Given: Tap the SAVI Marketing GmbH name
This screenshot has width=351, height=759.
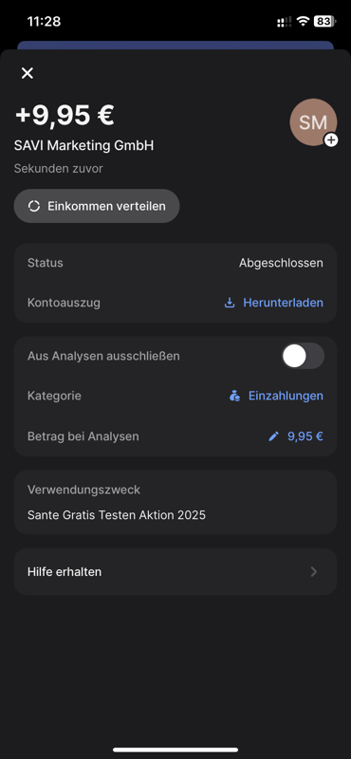Looking at the screenshot, I should [83, 145].
